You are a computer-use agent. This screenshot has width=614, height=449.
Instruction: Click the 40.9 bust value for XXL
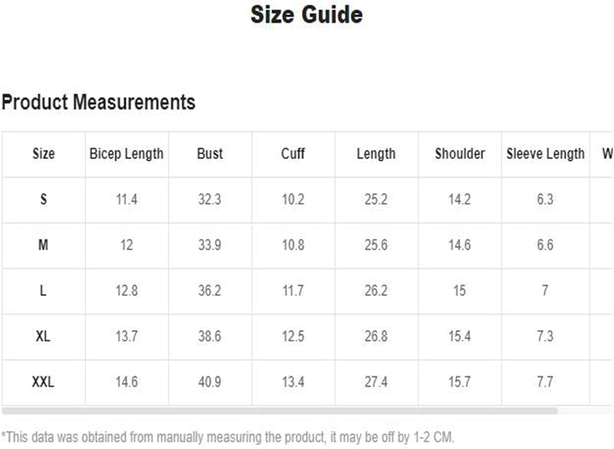(210, 382)
